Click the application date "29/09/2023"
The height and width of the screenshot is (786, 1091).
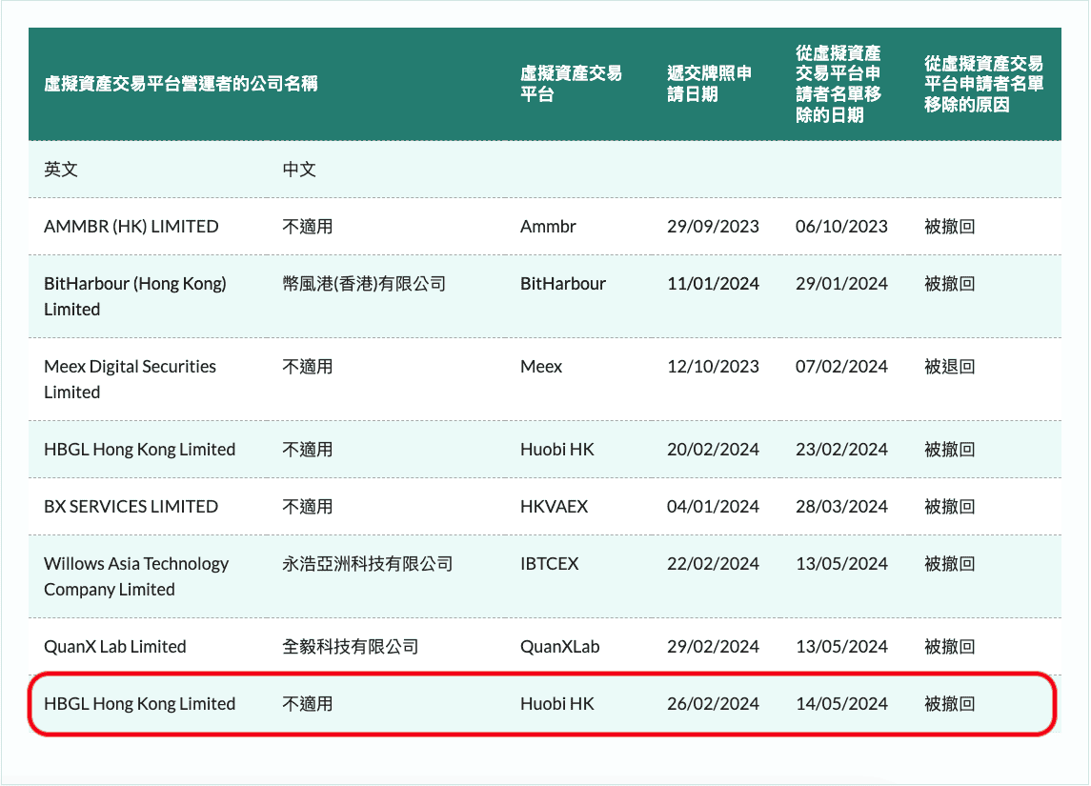713,227
